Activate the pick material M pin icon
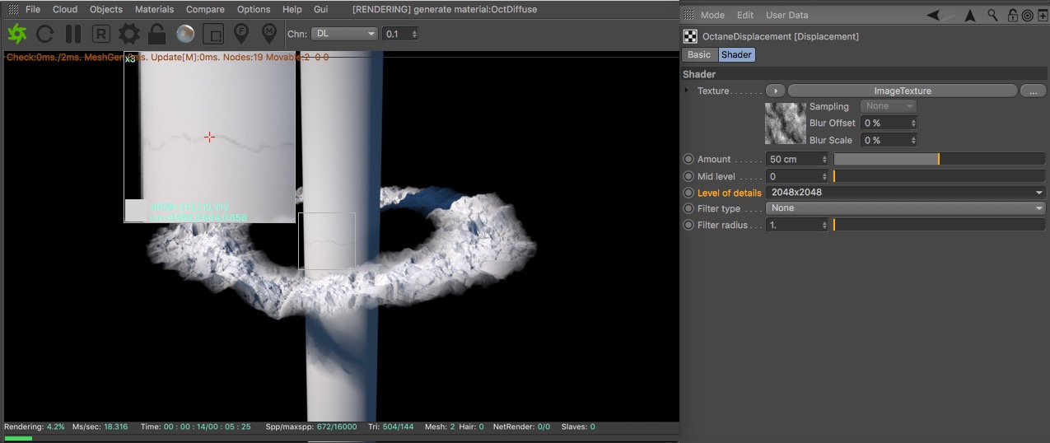The height and width of the screenshot is (443, 1050). coord(268,34)
